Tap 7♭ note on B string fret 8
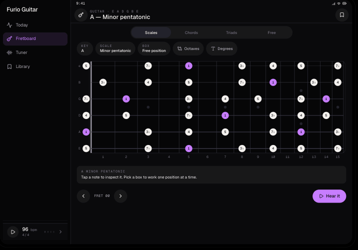This screenshot has height=250, width=358. [x=242, y=82]
